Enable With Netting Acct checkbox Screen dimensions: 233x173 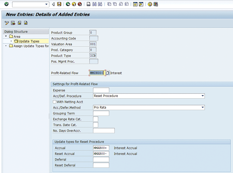[55, 102]
